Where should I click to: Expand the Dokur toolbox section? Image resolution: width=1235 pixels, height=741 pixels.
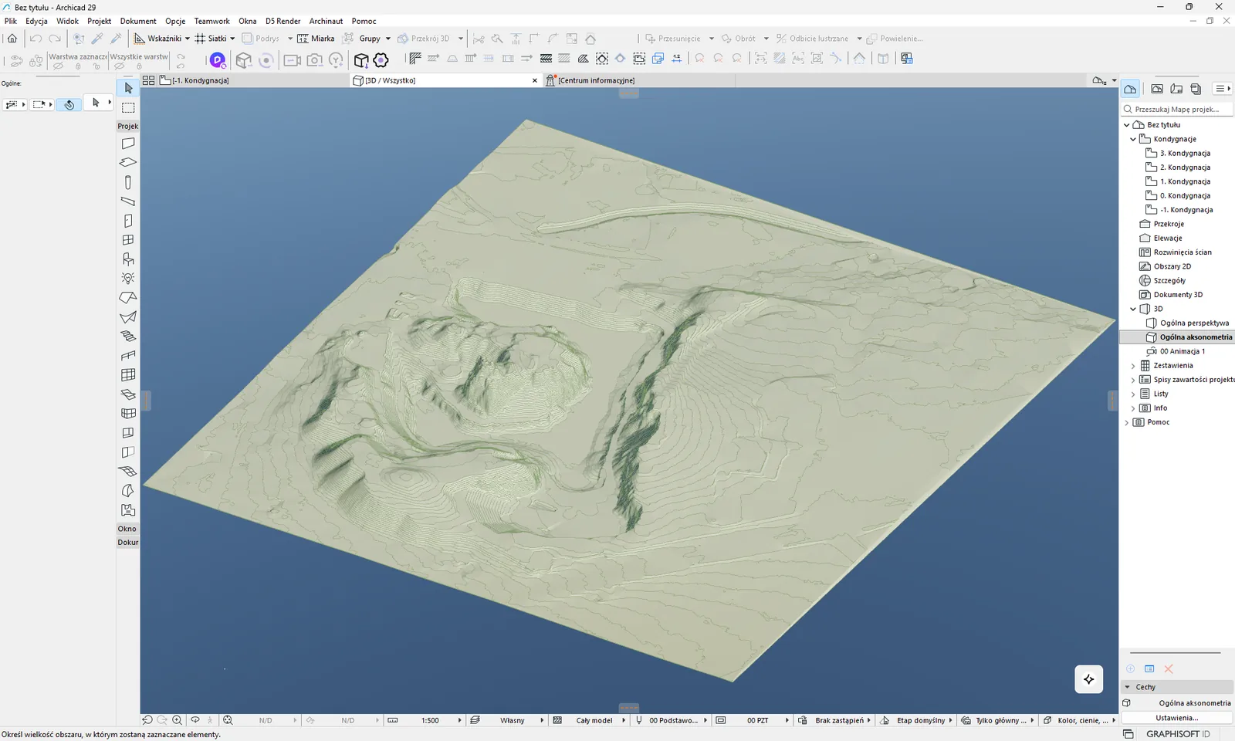(x=127, y=543)
